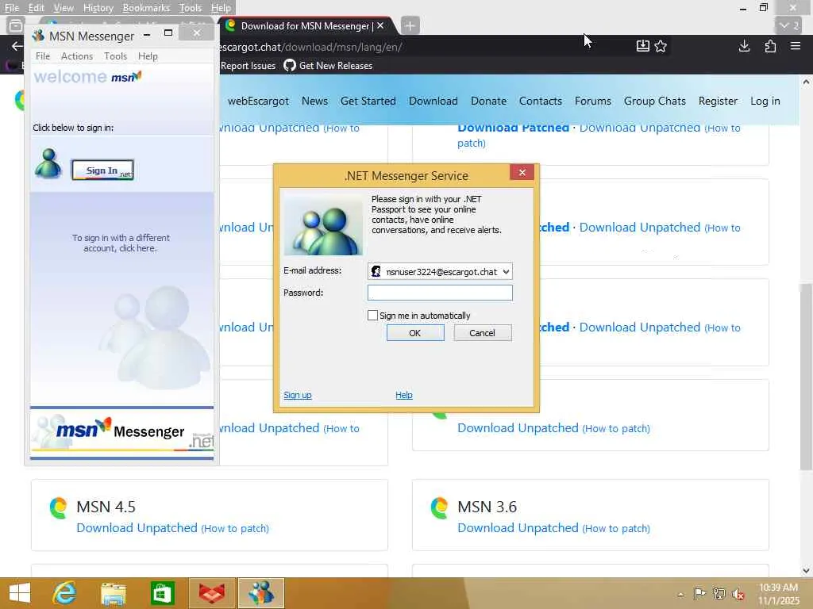Image resolution: width=813 pixels, height=609 pixels.
Task: Open Forums in the site navigation
Action: coord(592,101)
